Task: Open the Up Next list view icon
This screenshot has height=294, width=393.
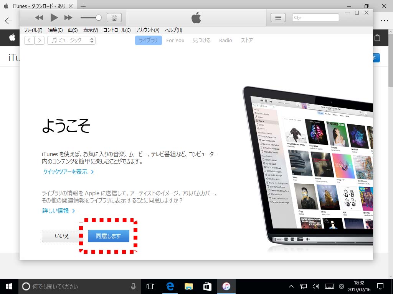Action: tap(278, 18)
